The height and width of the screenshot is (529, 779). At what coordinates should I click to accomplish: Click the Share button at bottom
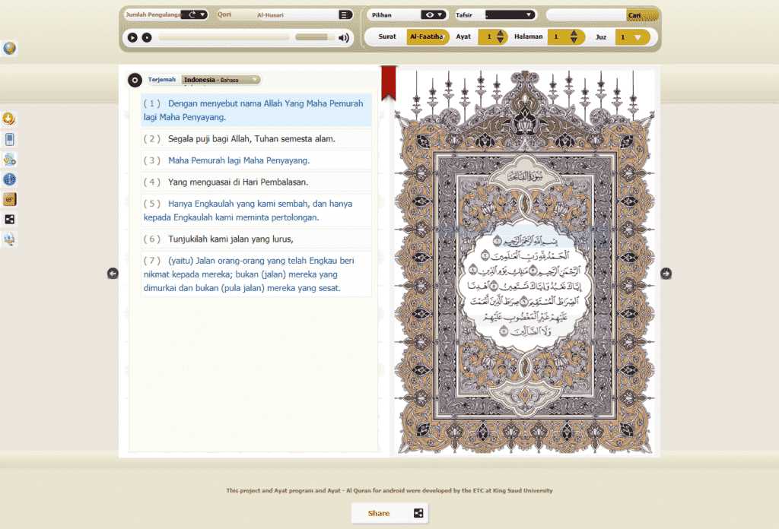[389, 513]
